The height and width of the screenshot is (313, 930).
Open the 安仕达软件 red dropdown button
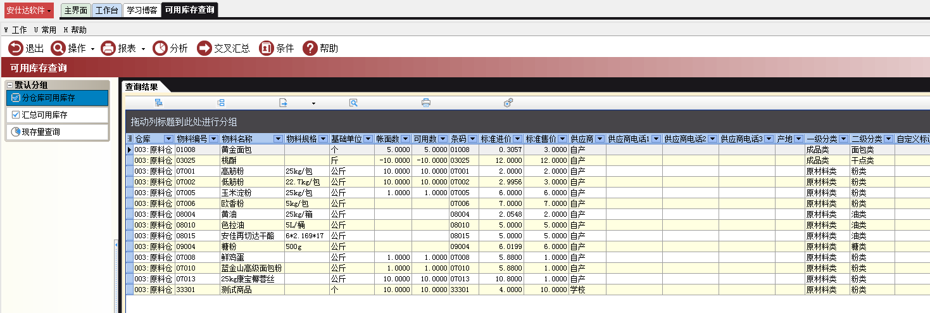click(29, 10)
